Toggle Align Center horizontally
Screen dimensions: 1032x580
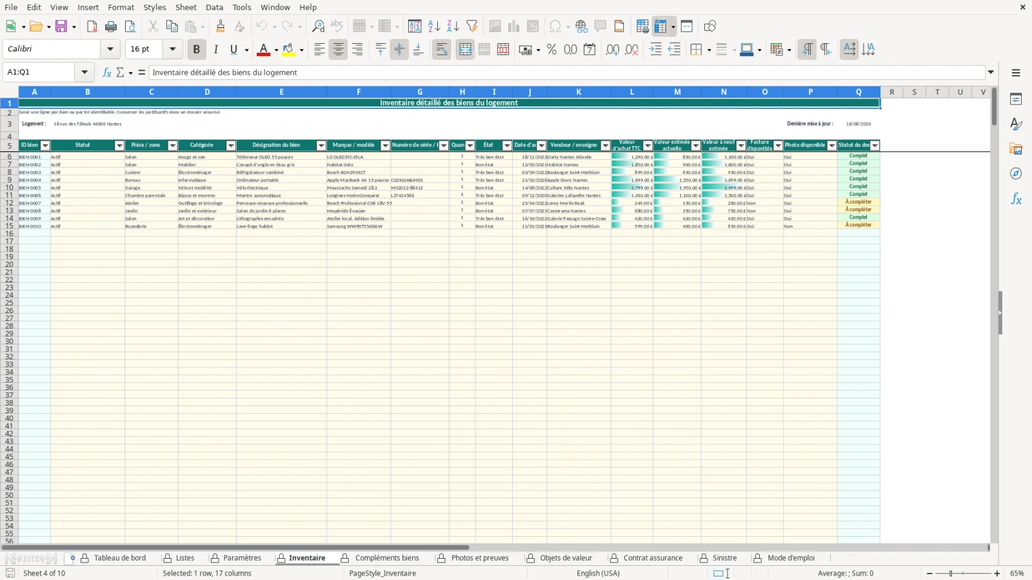(338, 50)
